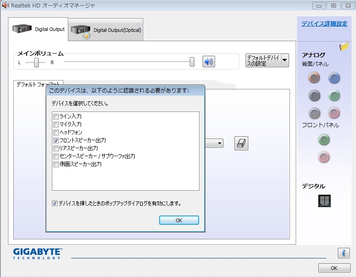
Task: Click the Realtek speaker title bar icon
Action: click(x=5, y=5)
